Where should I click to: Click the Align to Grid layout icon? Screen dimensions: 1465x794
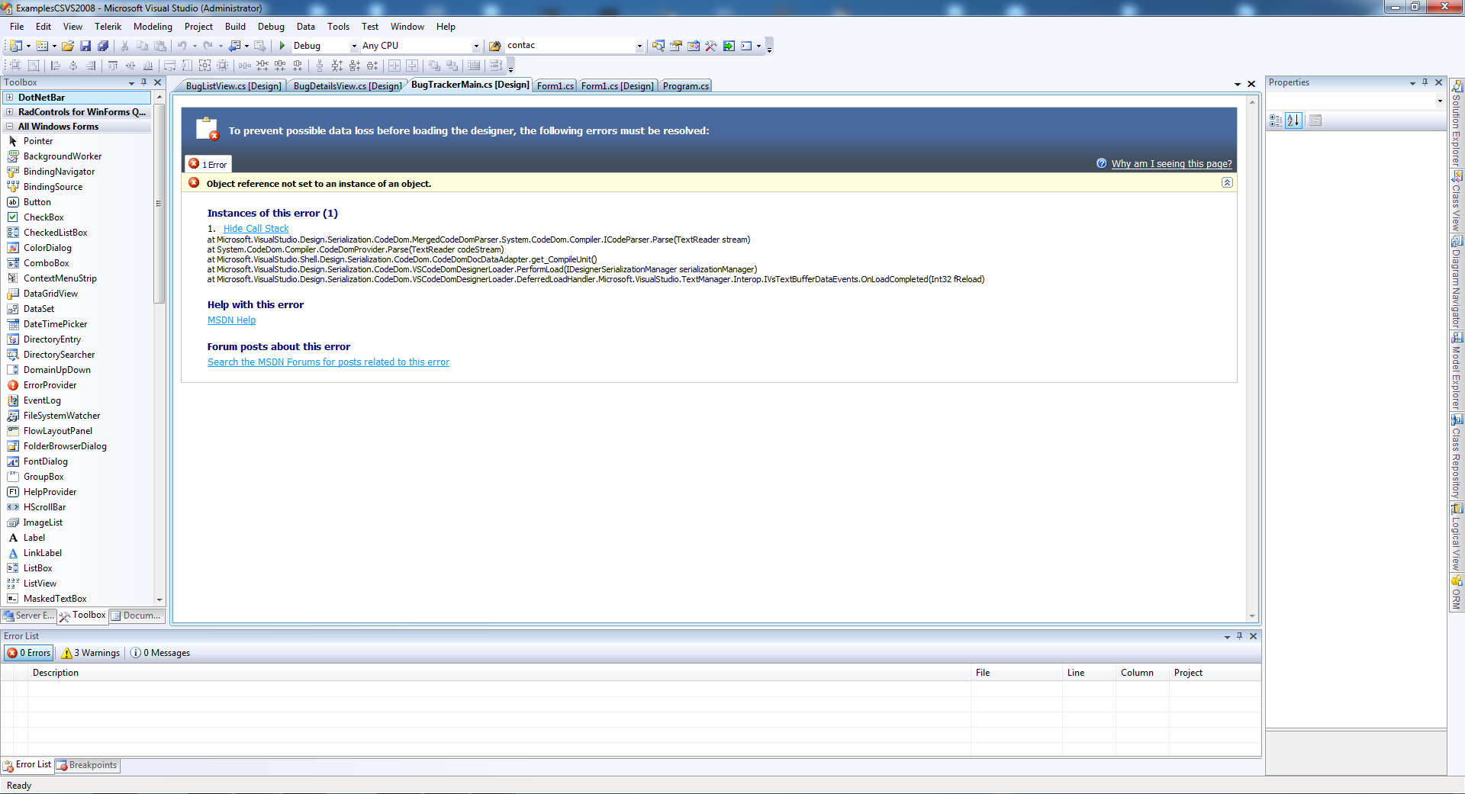(x=15, y=66)
